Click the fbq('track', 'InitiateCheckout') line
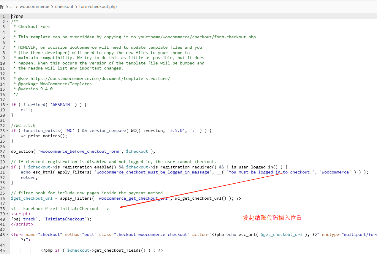 coord(51,219)
